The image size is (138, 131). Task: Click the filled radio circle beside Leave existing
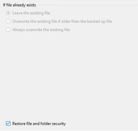pyautogui.click(x=8, y=13)
